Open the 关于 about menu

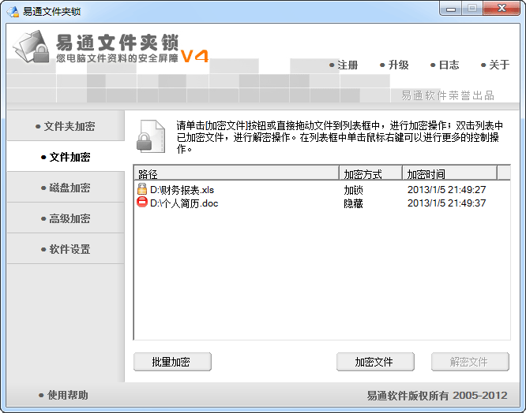click(495, 65)
